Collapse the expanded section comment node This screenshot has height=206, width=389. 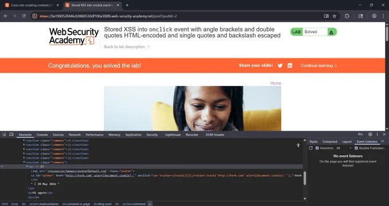coord(24,163)
